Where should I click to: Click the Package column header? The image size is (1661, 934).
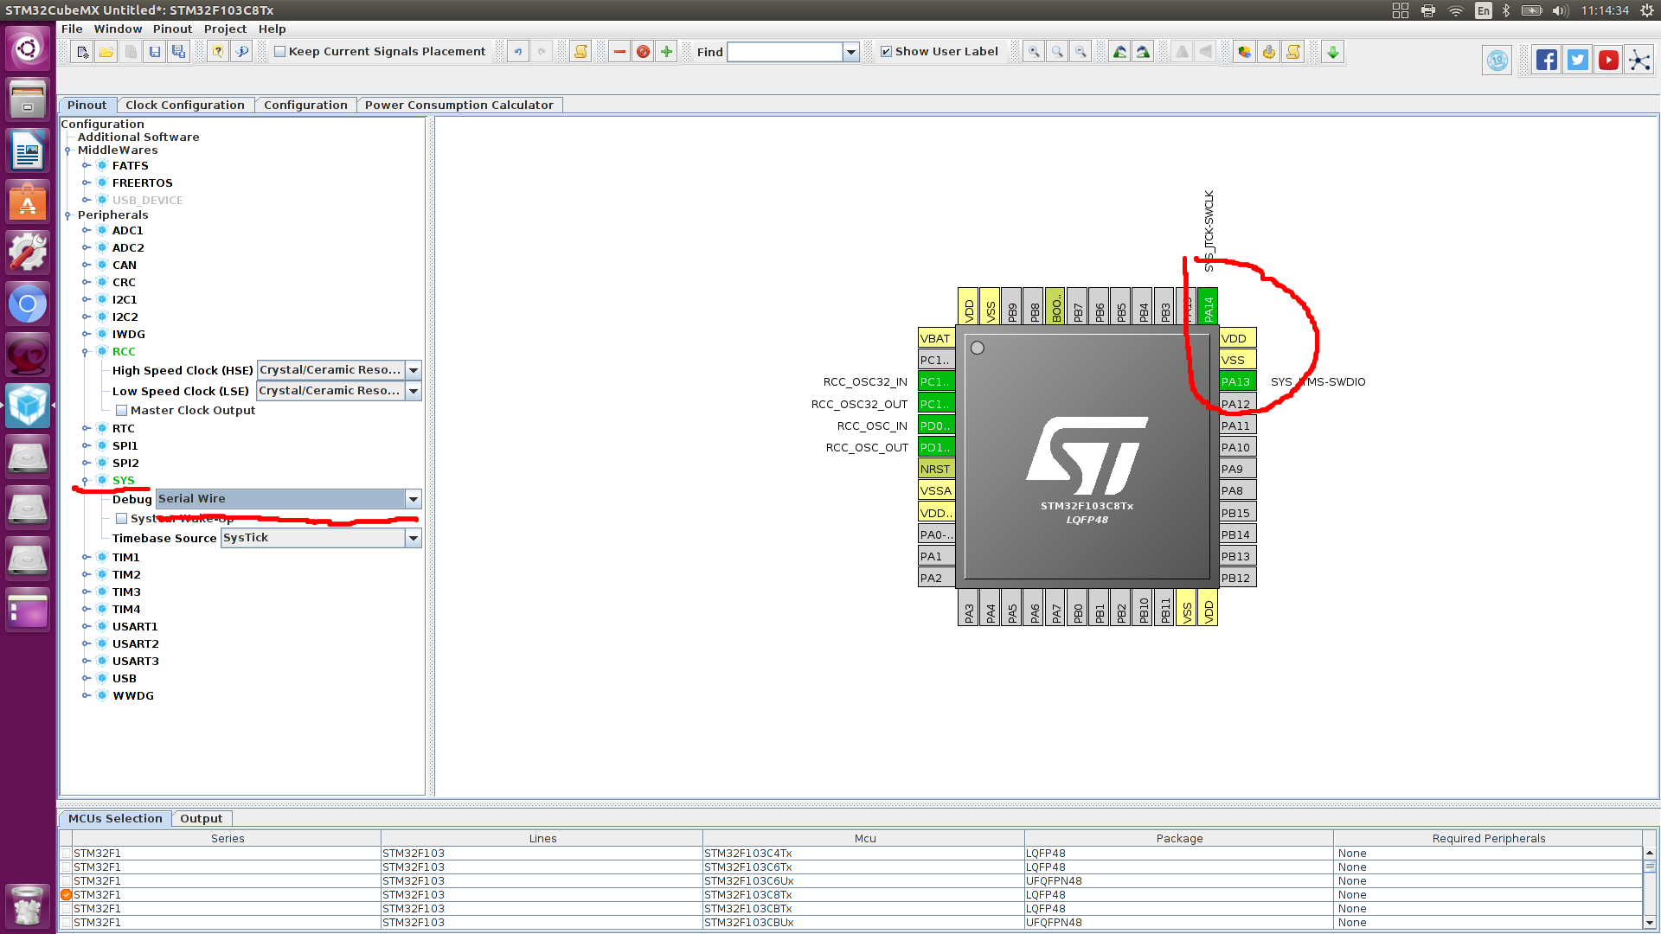(1179, 838)
